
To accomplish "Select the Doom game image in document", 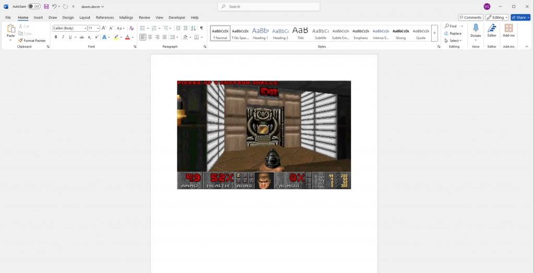I will (264, 135).
